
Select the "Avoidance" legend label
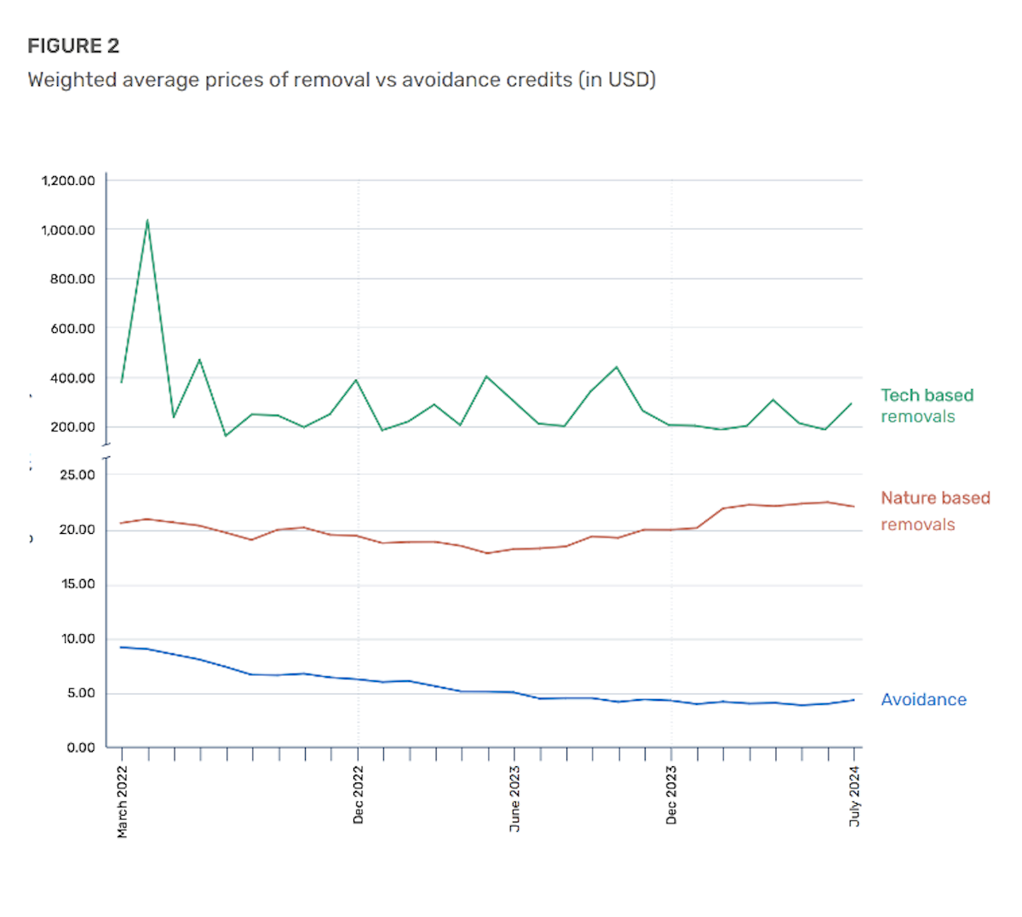pyautogui.click(x=924, y=700)
